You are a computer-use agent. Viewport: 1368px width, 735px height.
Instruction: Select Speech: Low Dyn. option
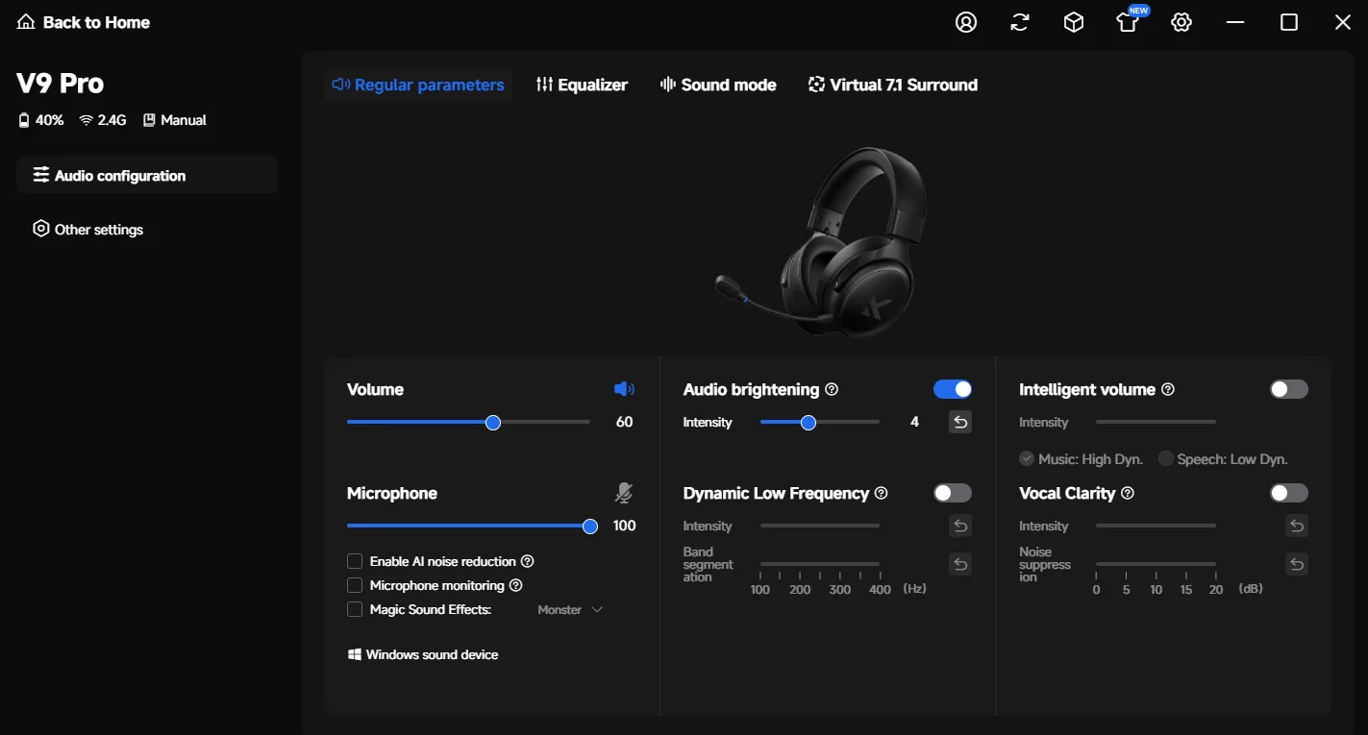click(x=1223, y=459)
